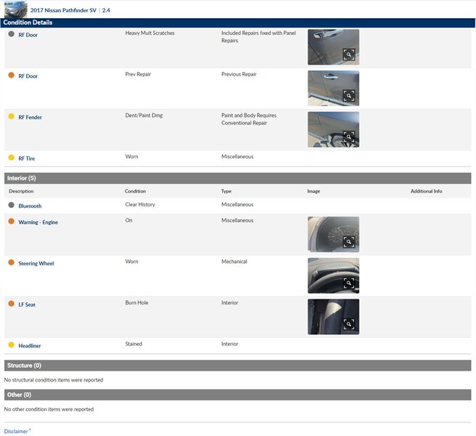Image resolution: width=476 pixels, height=436 pixels.
Task: Click the 2017 Nissan Pathfinder vehicle thumbnail
Action: point(15,9)
